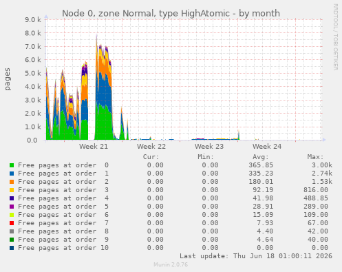Click the order 7 max value 67.00
This screenshot has height=272, width=342.
tap(318, 223)
